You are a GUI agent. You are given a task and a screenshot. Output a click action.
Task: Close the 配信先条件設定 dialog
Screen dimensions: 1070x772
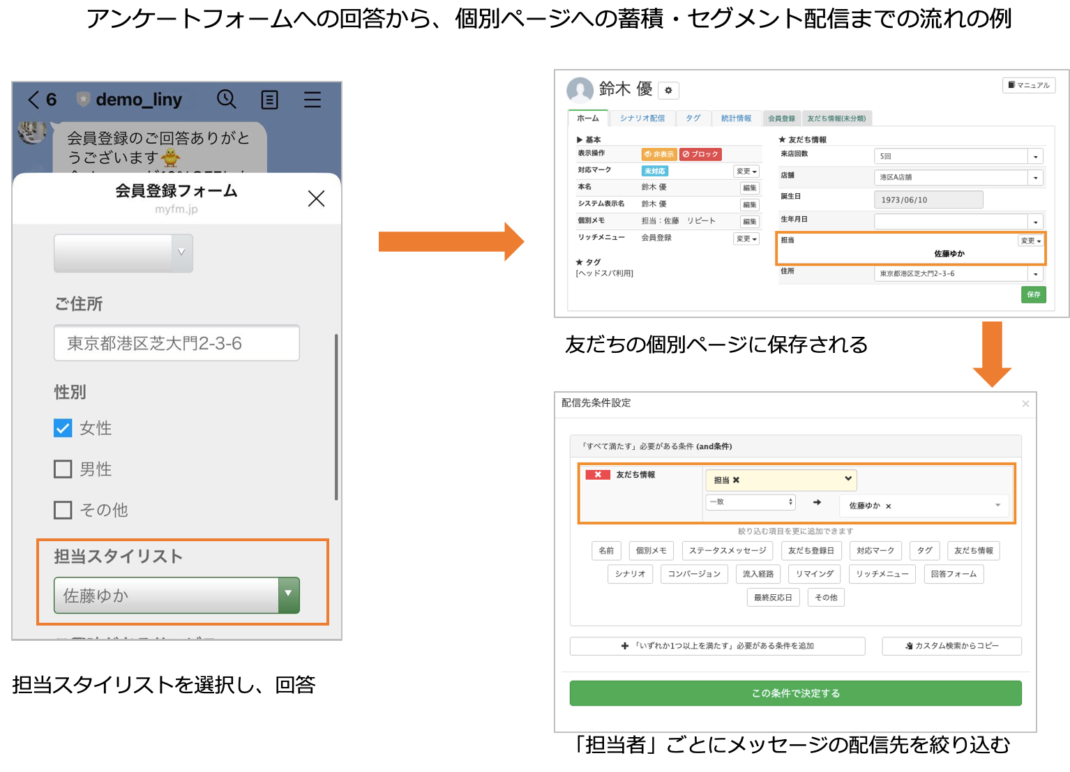click(x=1025, y=404)
